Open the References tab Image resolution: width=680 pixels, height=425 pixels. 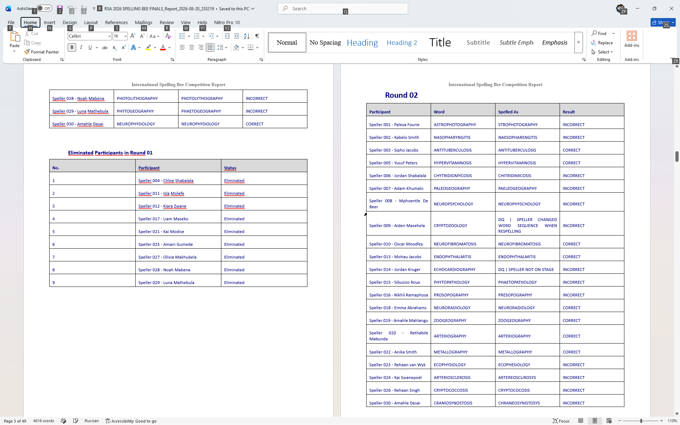point(117,22)
